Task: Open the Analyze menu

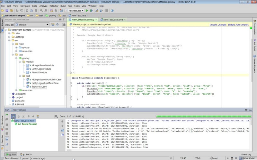Action: pyautogui.click(x=43, y=6)
